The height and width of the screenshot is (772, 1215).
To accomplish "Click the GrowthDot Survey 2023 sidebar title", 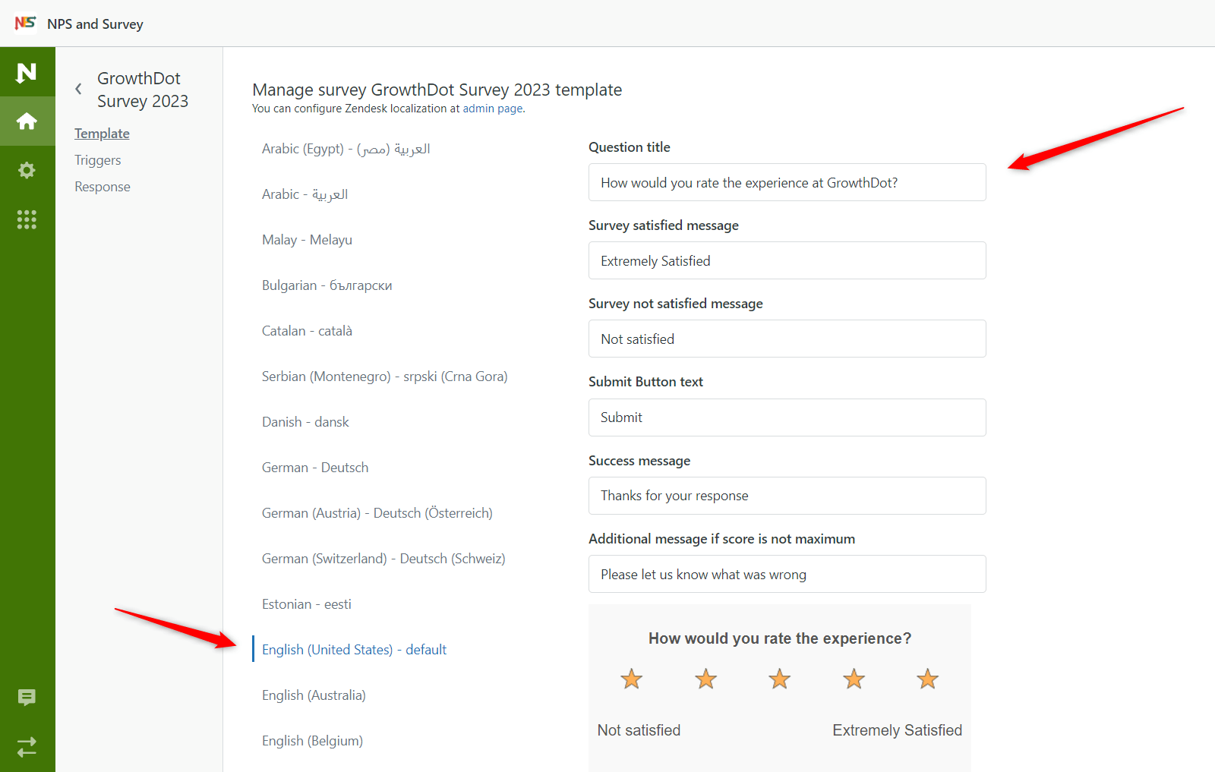I will point(142,90).
